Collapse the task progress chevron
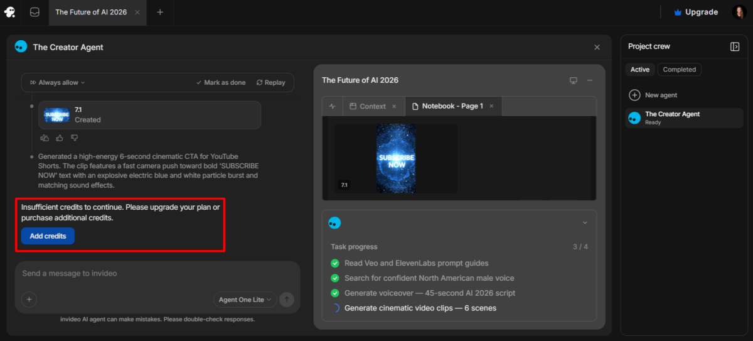This screenshot has height=341, width=753. pyautogui.click(x=585, y=223)
